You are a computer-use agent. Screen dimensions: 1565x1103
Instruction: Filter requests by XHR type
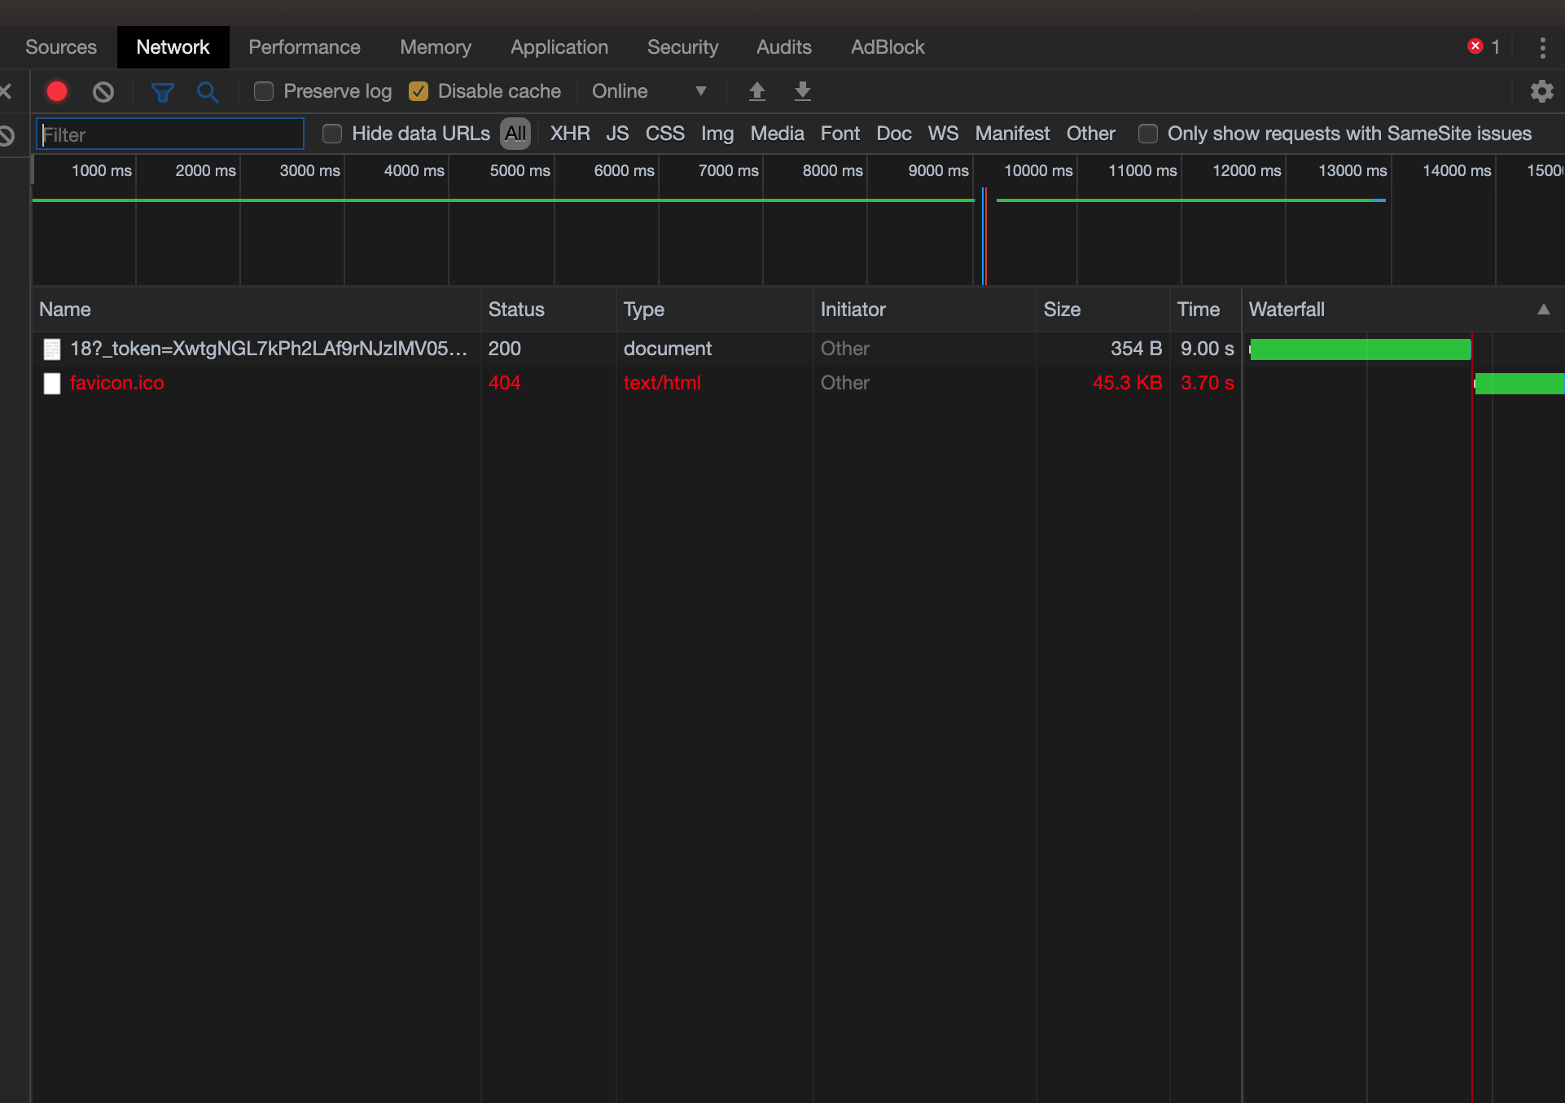point(569,134)
